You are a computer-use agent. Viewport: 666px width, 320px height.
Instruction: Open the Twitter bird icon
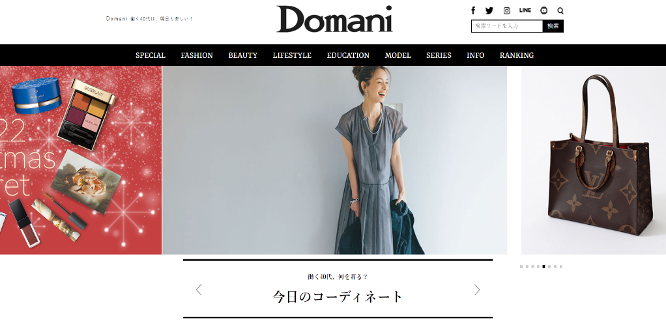489,10
